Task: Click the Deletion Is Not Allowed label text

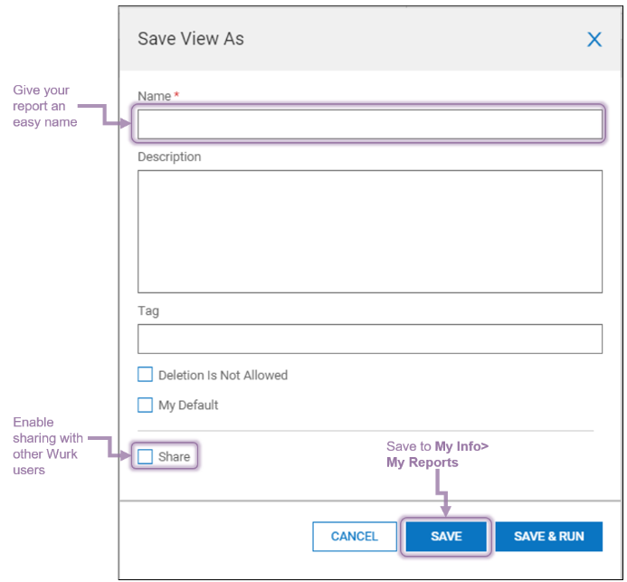Action: (x=223, y=375)
